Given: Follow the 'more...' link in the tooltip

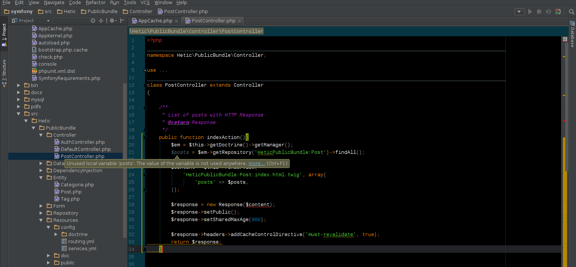Looking at the screenshot, I should [257, 163].
